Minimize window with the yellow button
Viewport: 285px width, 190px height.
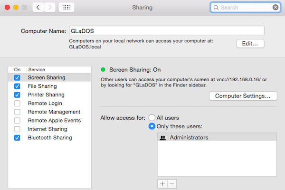16,7
